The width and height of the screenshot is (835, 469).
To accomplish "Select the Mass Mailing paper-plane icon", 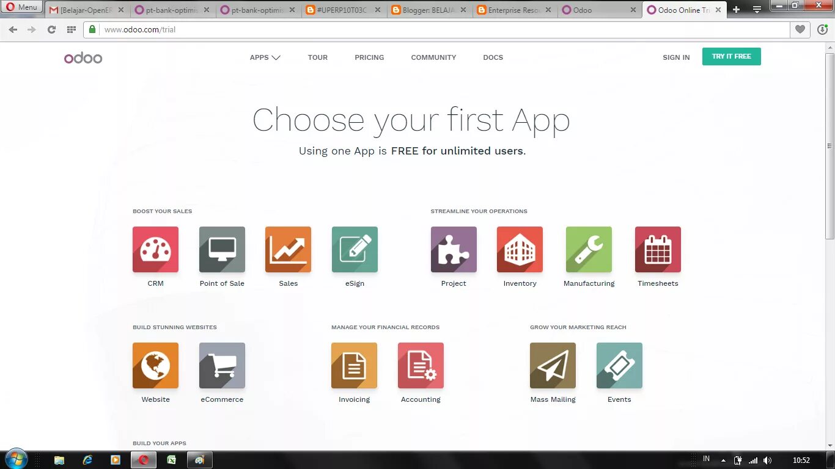I will pyautogui.click(x=553, y=366).
